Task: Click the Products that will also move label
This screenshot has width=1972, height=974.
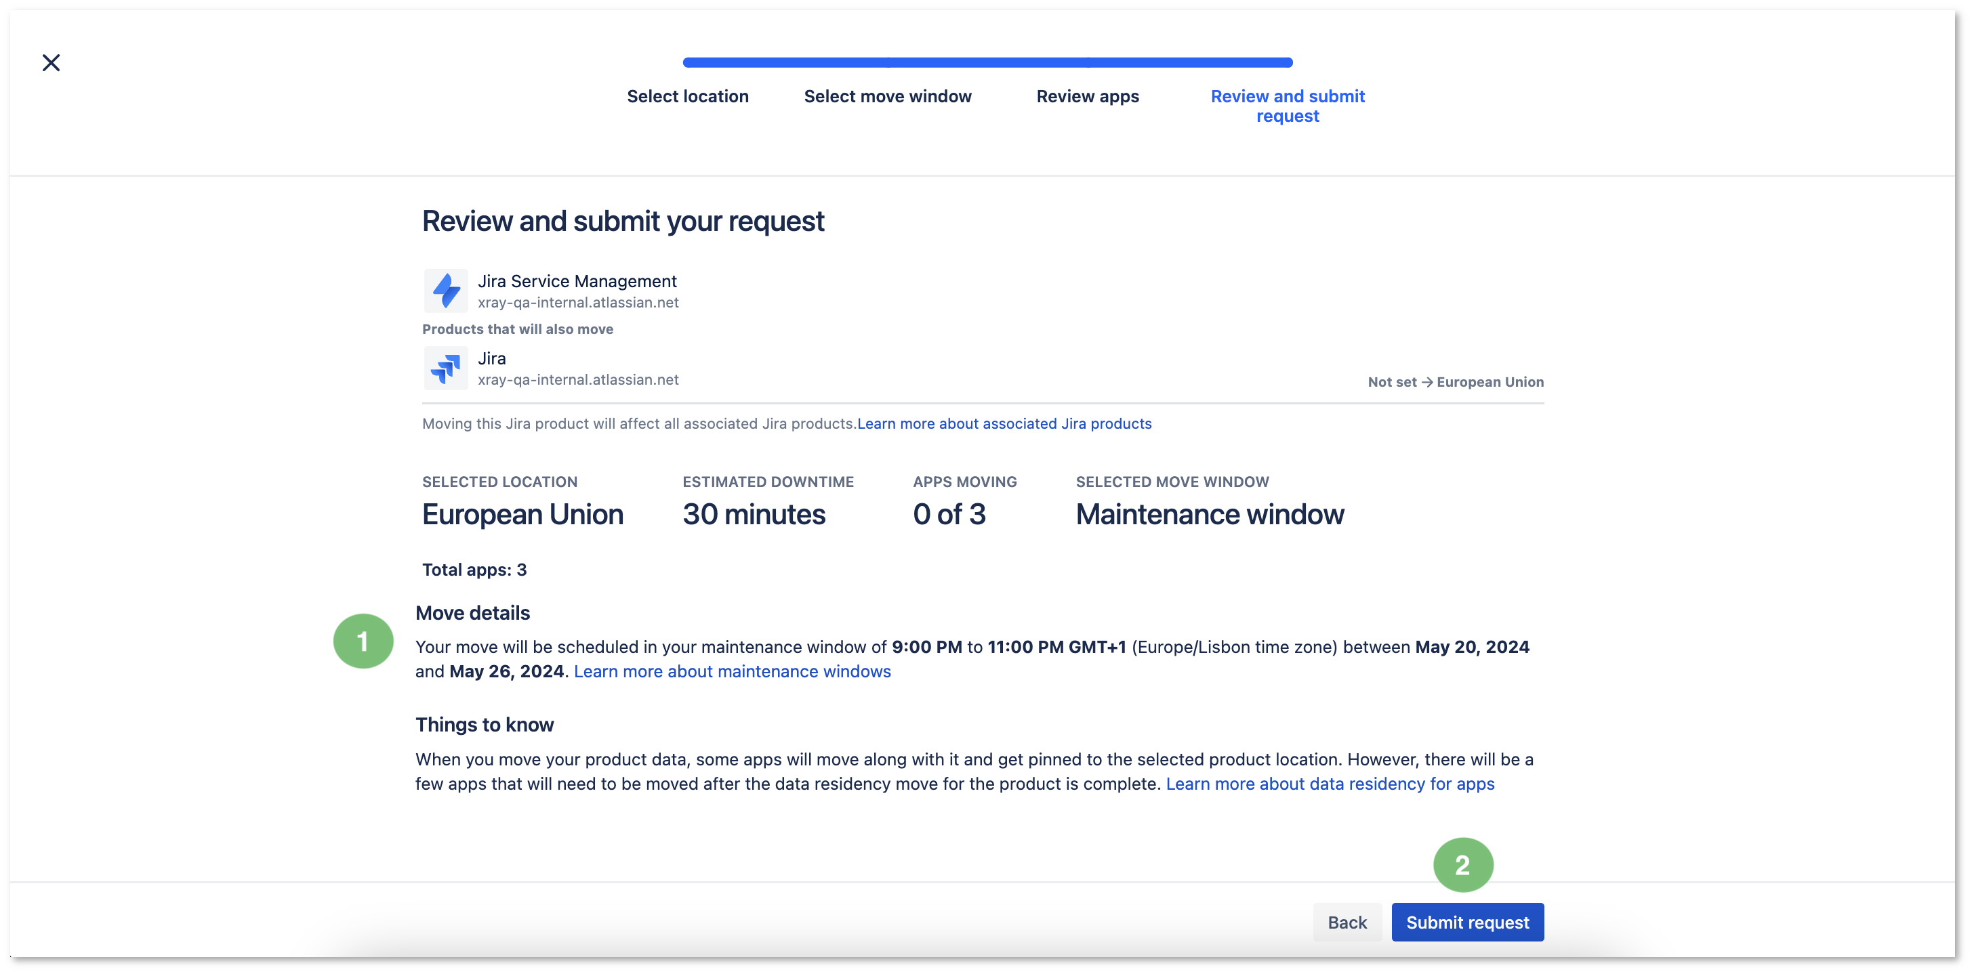Action: point(518,330)
